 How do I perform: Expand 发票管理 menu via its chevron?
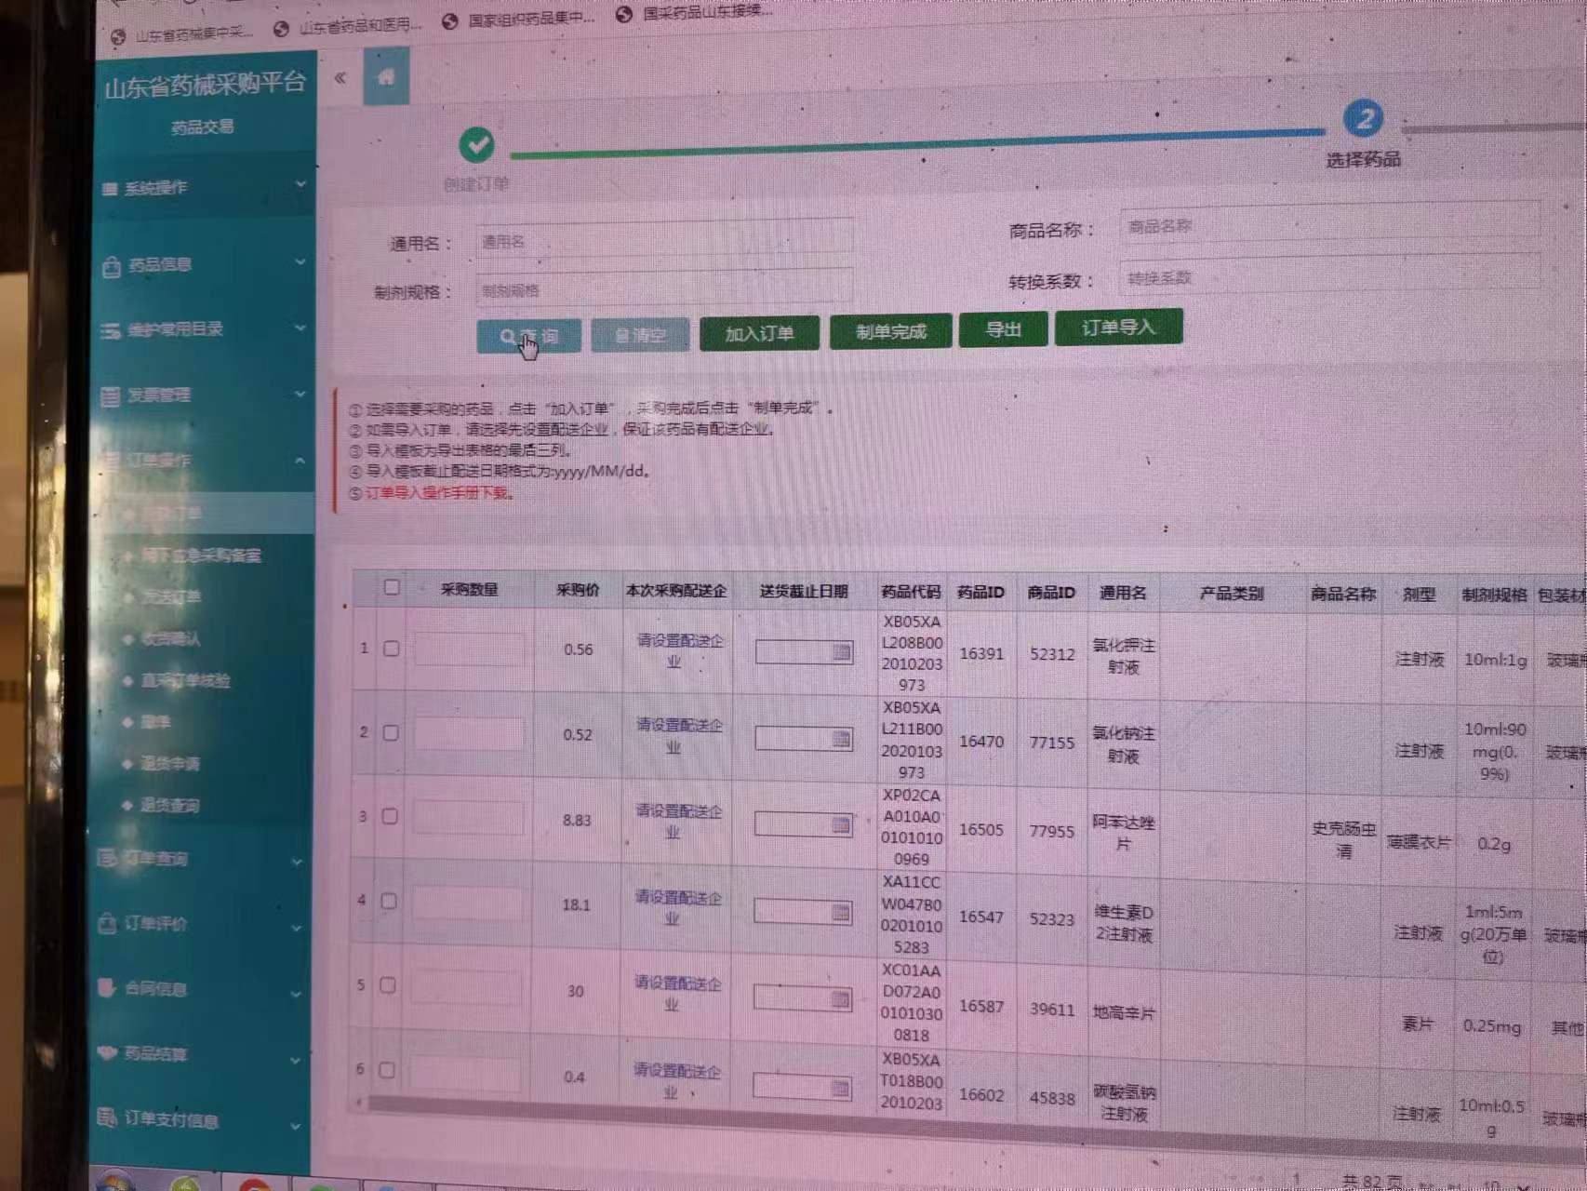click(300, 394)
